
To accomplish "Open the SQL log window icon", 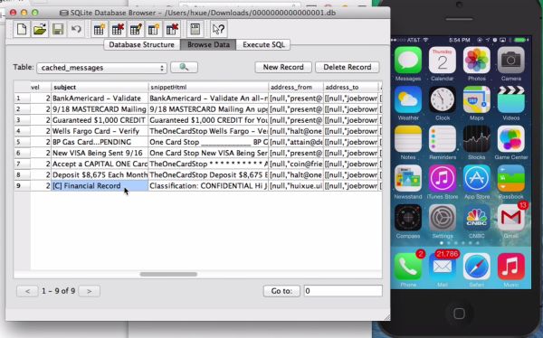I will (x=195, y=29).
